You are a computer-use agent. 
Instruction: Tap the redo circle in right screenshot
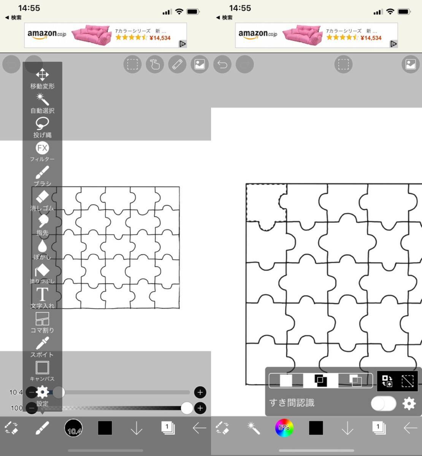245,65
